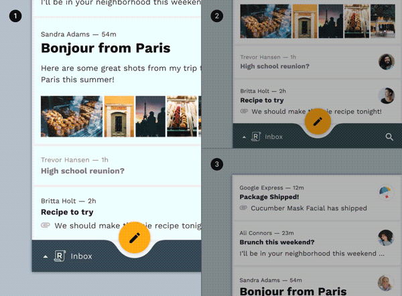
Task: Click Trevor Hansen's avatar photo
Action: click(387, 62)
